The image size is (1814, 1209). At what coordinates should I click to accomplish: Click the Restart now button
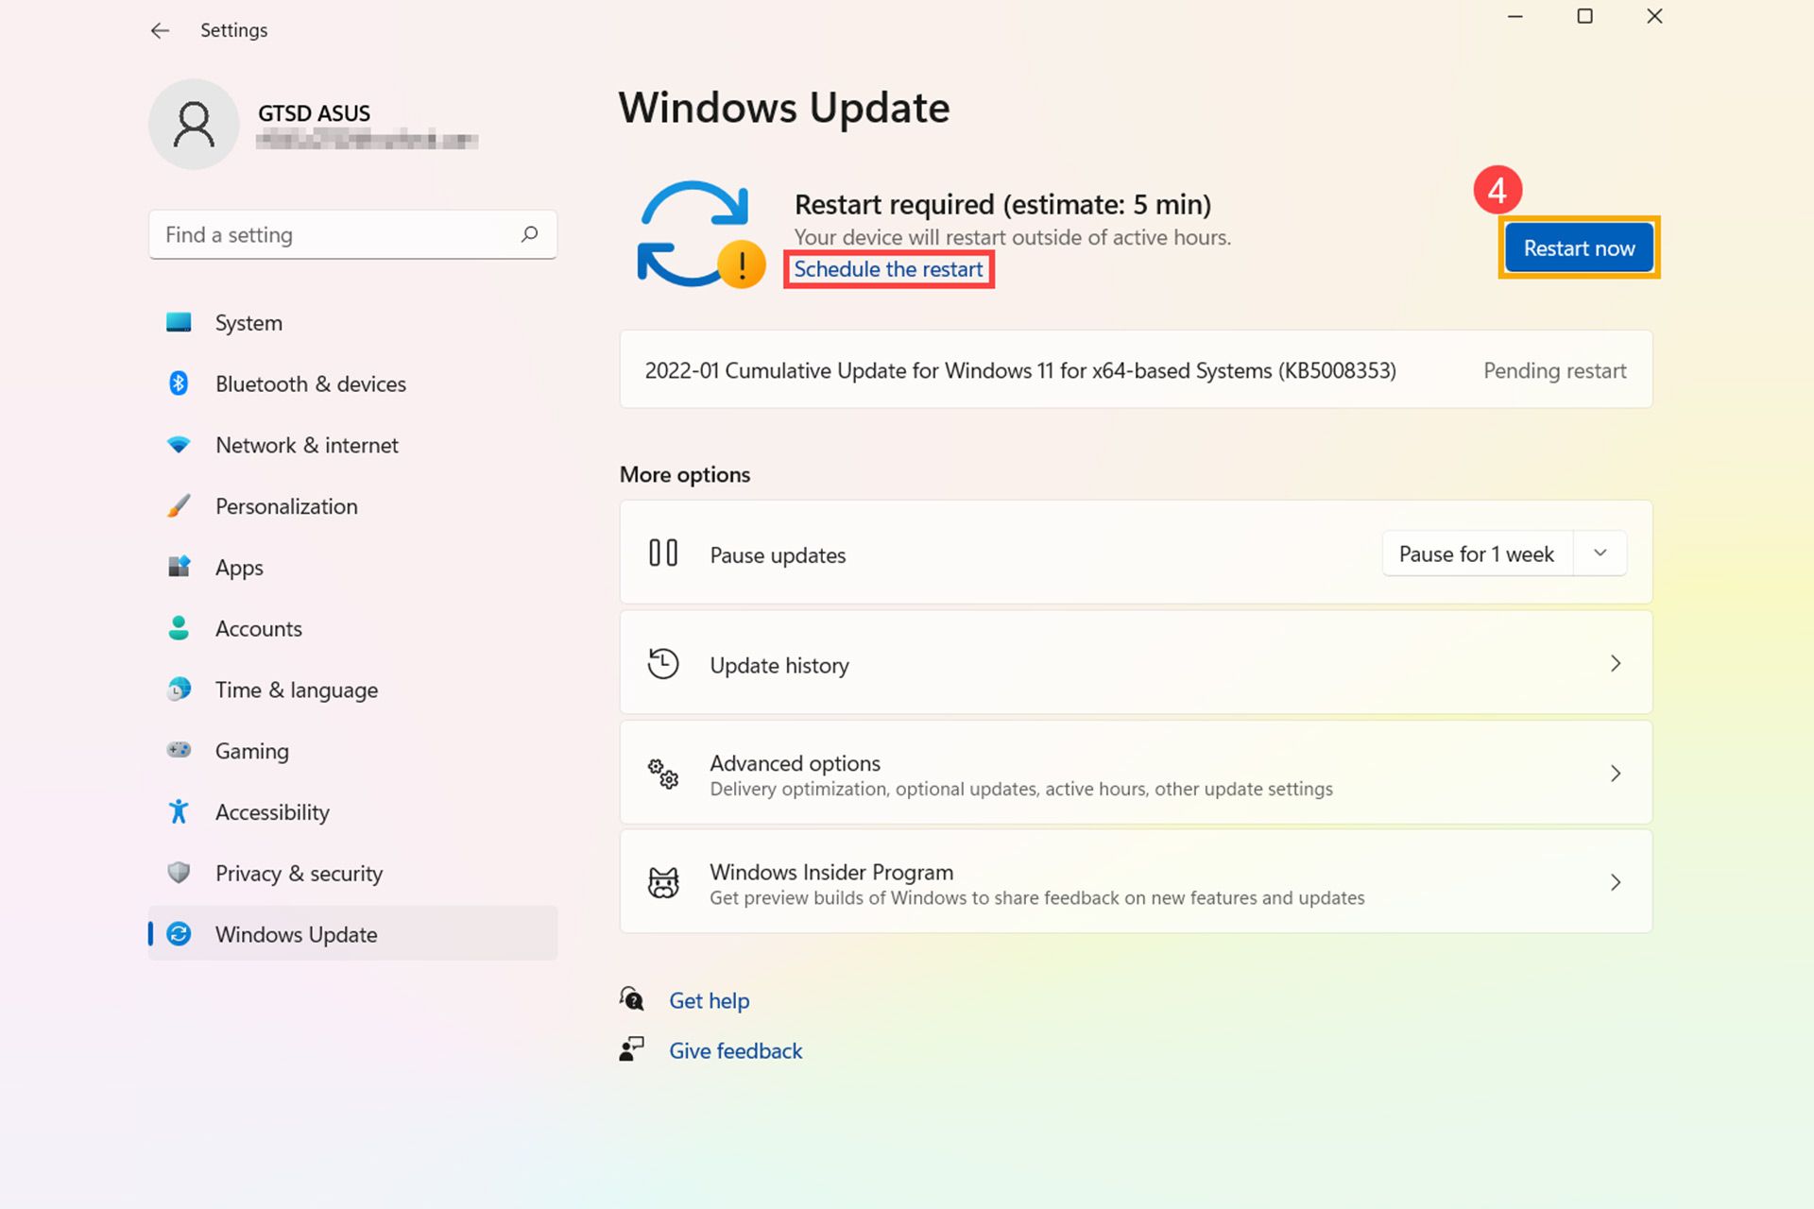coord(1579,247)
